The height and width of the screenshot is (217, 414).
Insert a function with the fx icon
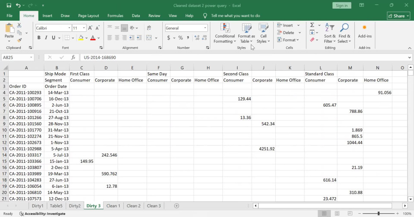[73, 57]
